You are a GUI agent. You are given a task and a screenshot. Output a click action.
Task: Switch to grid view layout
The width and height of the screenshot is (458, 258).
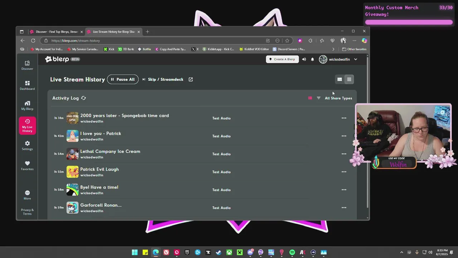tap(340, 80)
